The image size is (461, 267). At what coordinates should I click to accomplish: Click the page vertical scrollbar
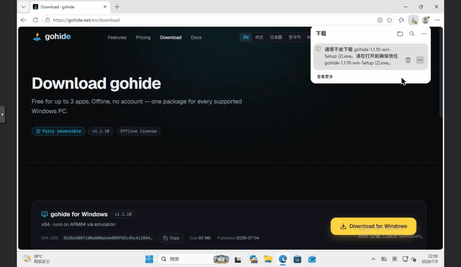tap(441, 72)
